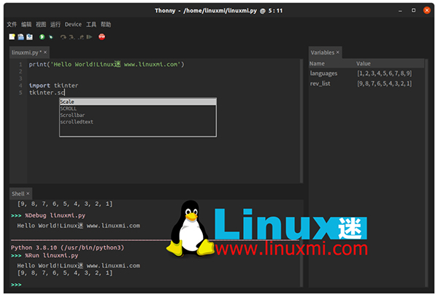The image size is (438, 297).
Task: Choose scrolledtext from the autocomplete list
Action: tap(138, 122)
